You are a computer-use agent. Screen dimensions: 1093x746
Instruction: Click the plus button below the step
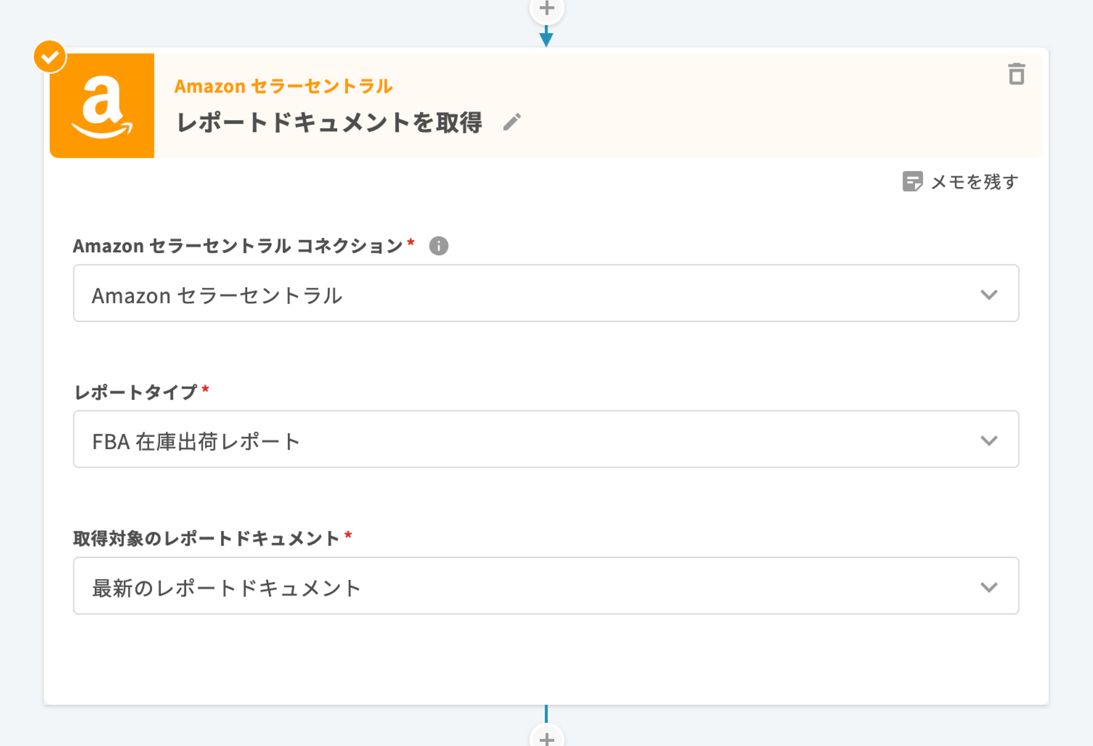546,738
